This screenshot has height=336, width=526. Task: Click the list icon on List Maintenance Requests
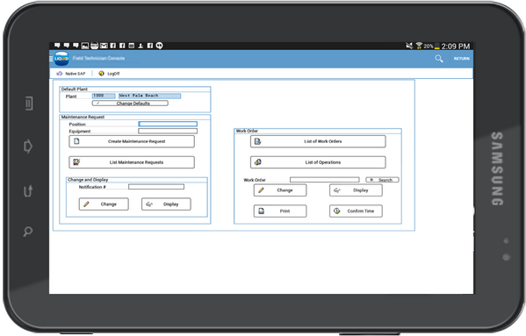click(76, 162)
